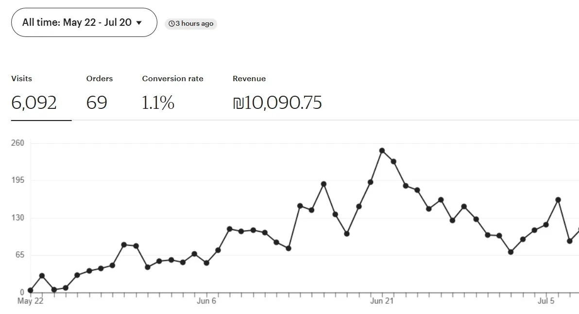Click the lowest dip data point before Jul 5
Screen dimensions: 579x314
pyautogui.click(x=511, y=252)
